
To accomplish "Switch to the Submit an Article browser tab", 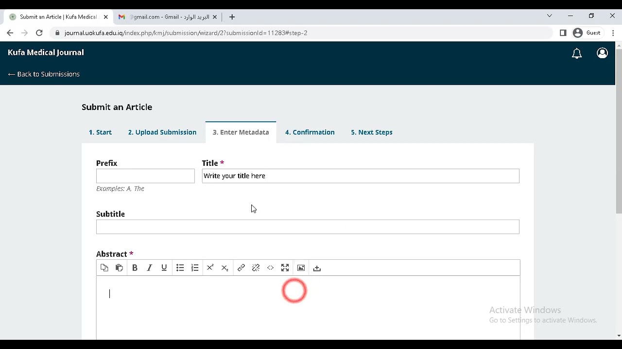I will 58,17.
